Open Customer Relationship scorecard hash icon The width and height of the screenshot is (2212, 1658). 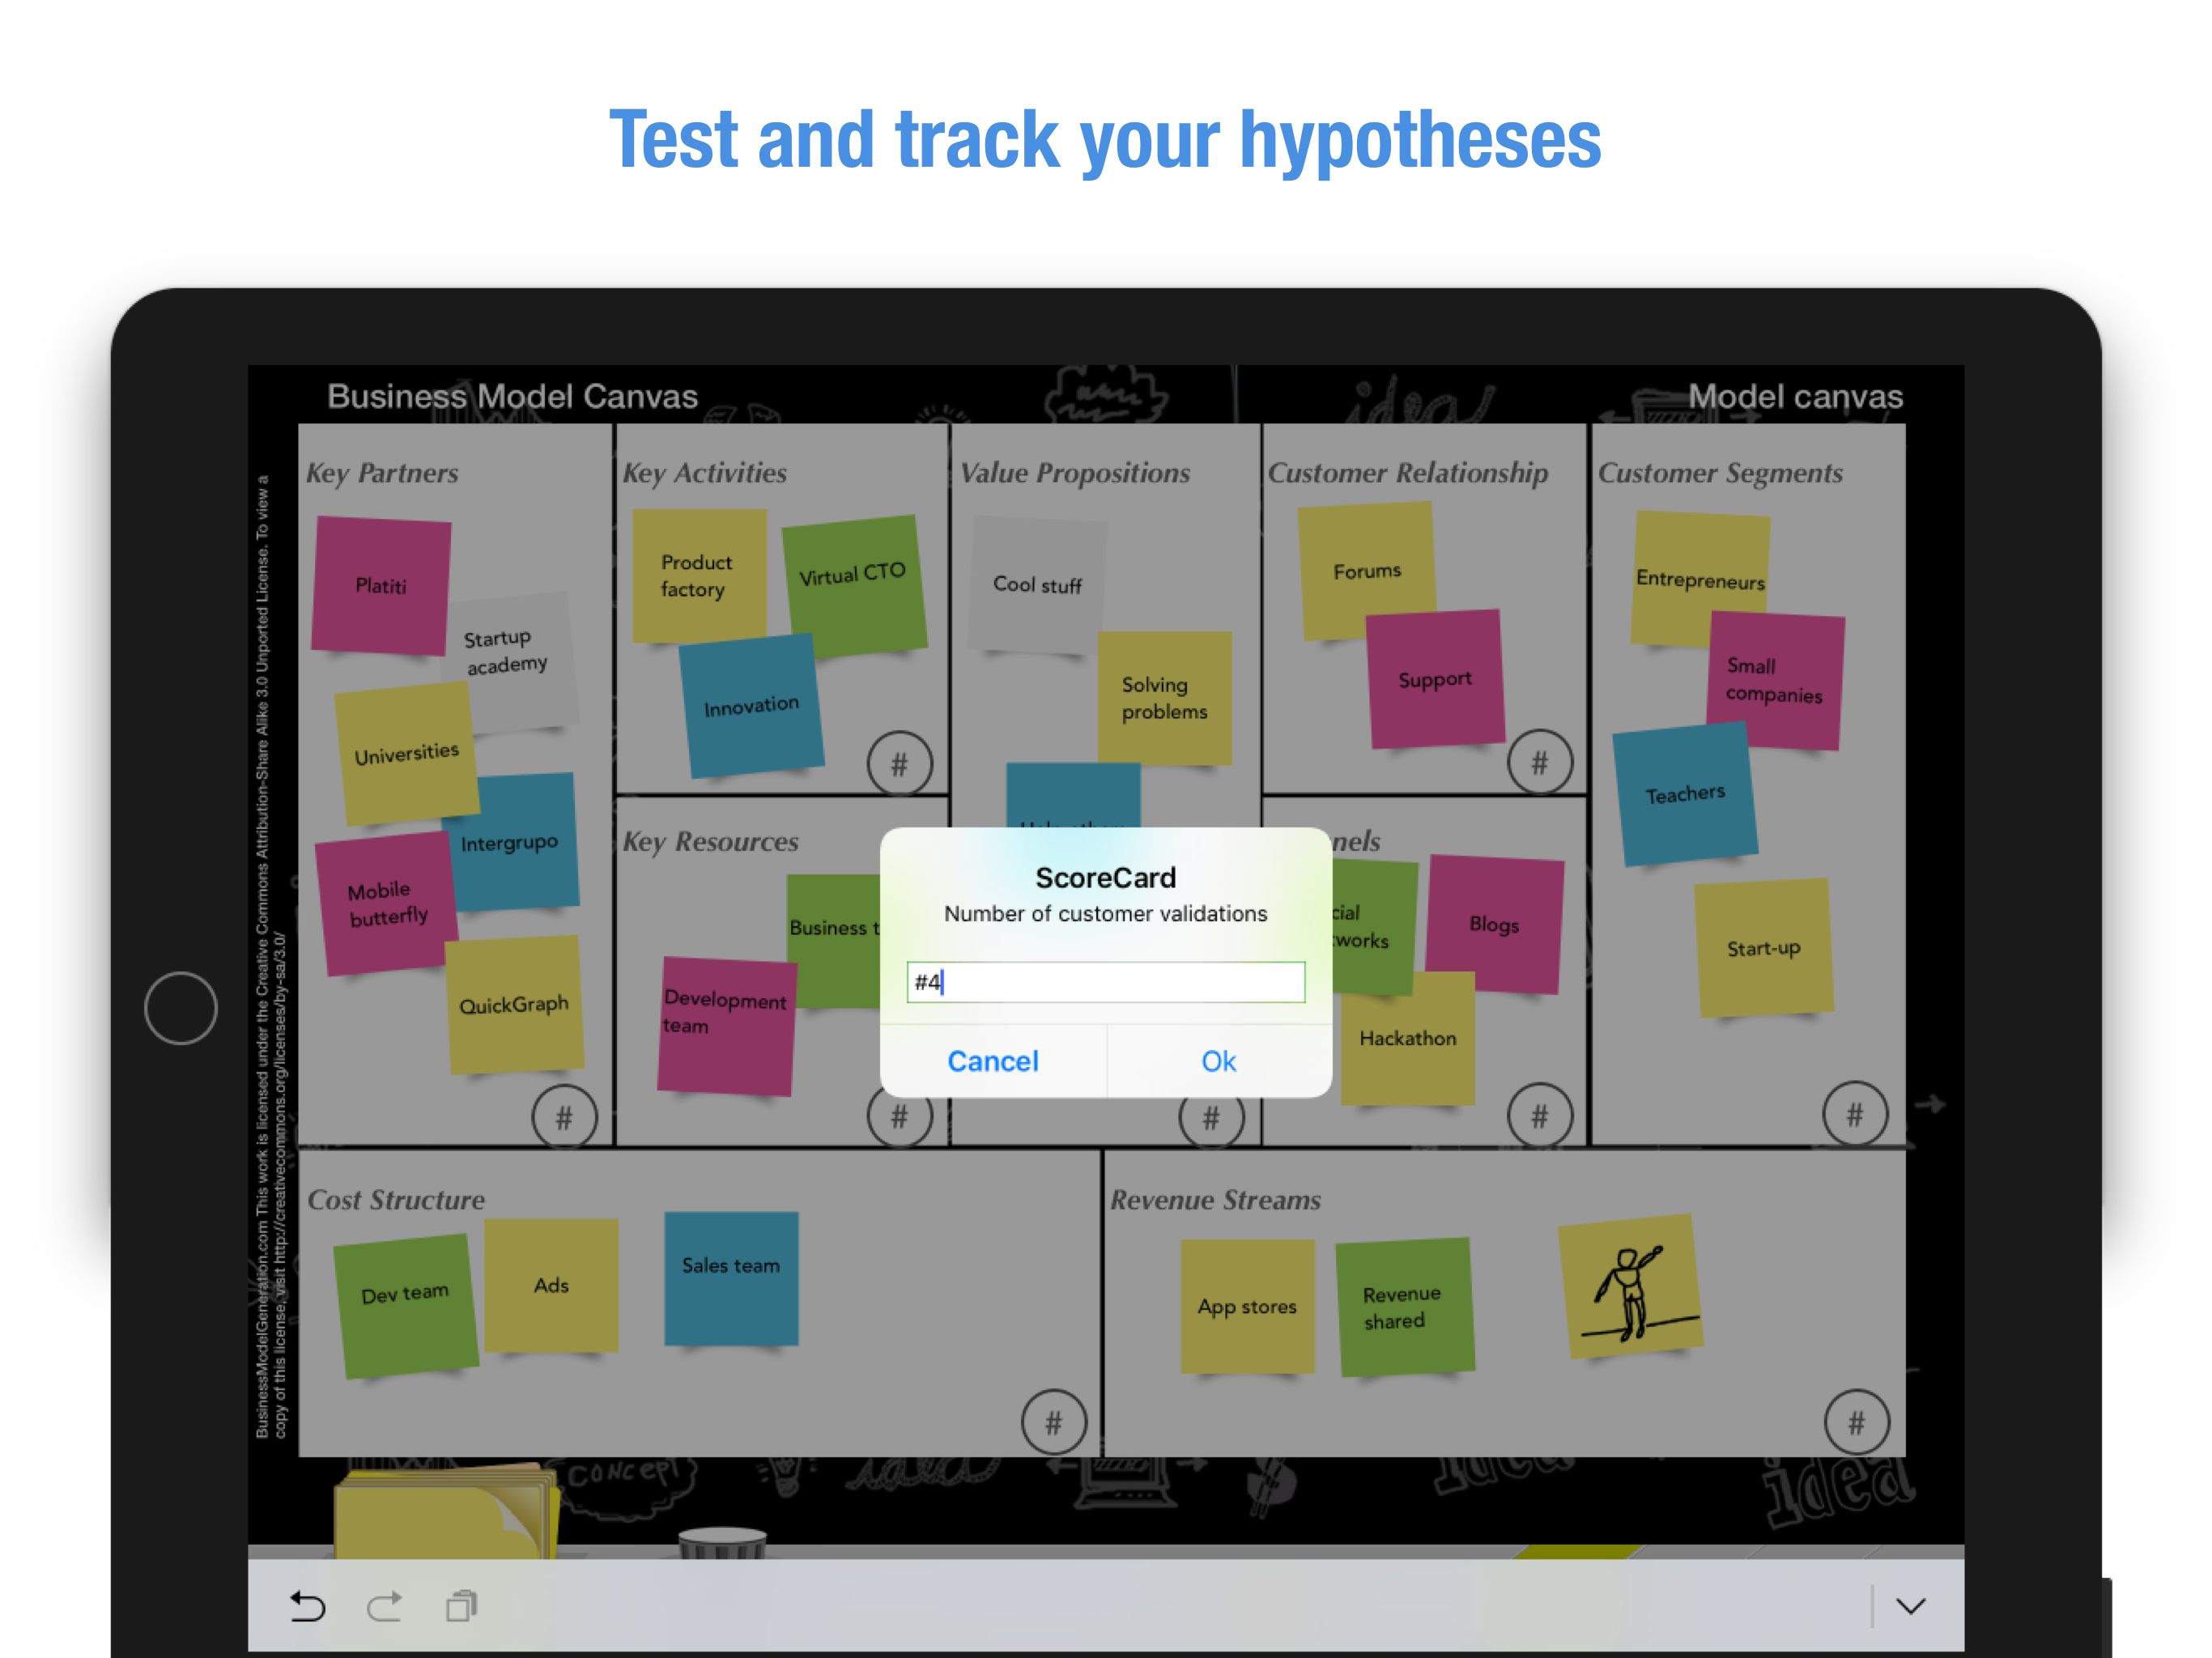click(1539, 763)
